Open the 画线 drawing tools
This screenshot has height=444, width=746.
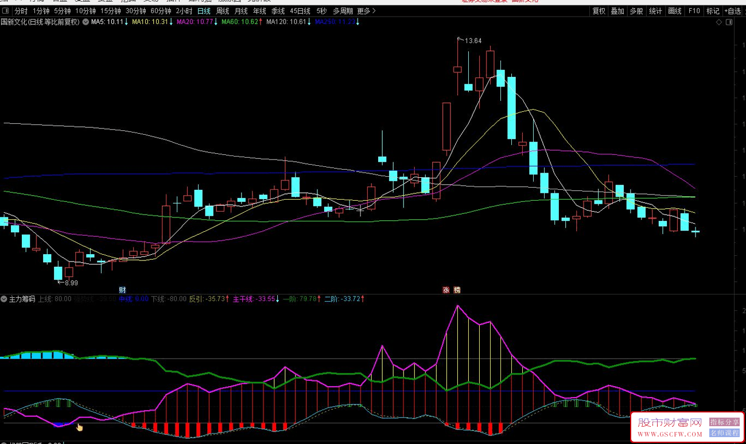coord(675,11)
